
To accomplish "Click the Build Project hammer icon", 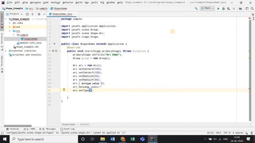I will click(x=196, y=8).
